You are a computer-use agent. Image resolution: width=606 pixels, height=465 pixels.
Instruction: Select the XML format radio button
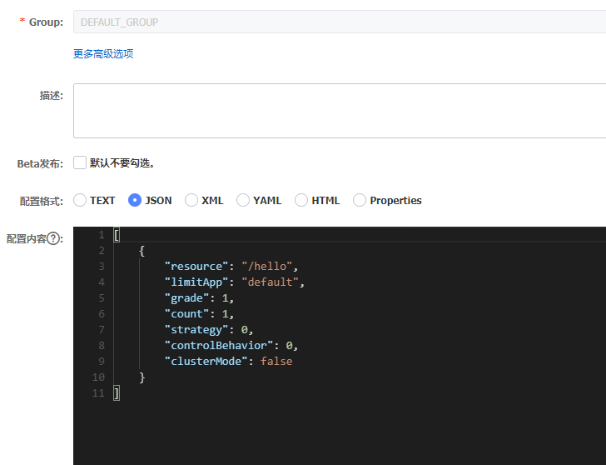click(x=191, y=200)
